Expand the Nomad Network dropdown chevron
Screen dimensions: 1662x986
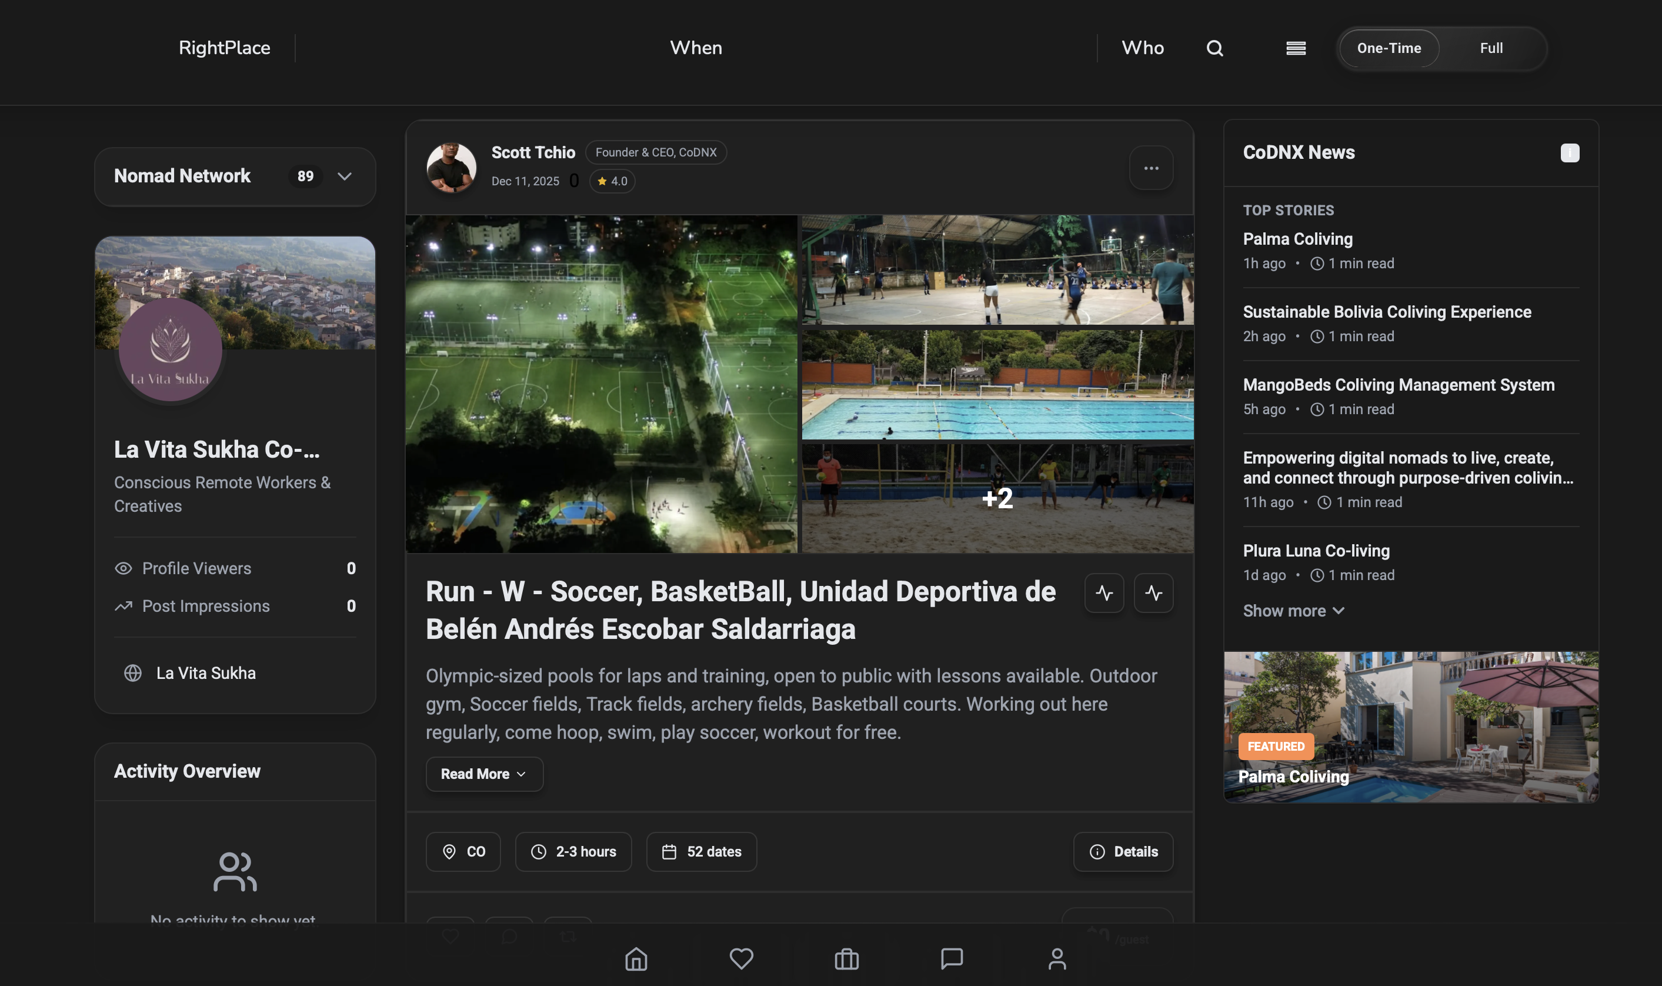[x=344, y=176]
